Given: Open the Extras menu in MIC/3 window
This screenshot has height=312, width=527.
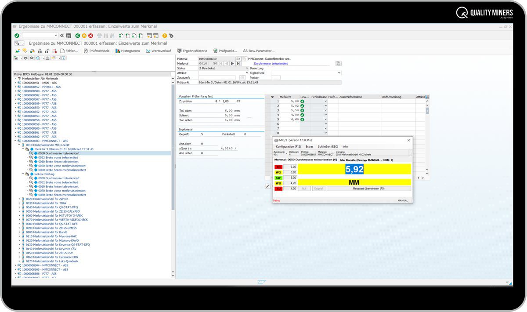Looking at the screenshot, I should tap(309, 147).
